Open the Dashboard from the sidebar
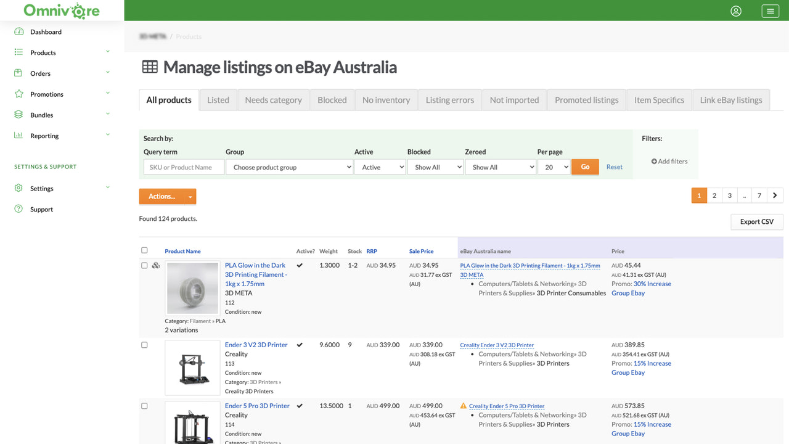 [46, 31]
